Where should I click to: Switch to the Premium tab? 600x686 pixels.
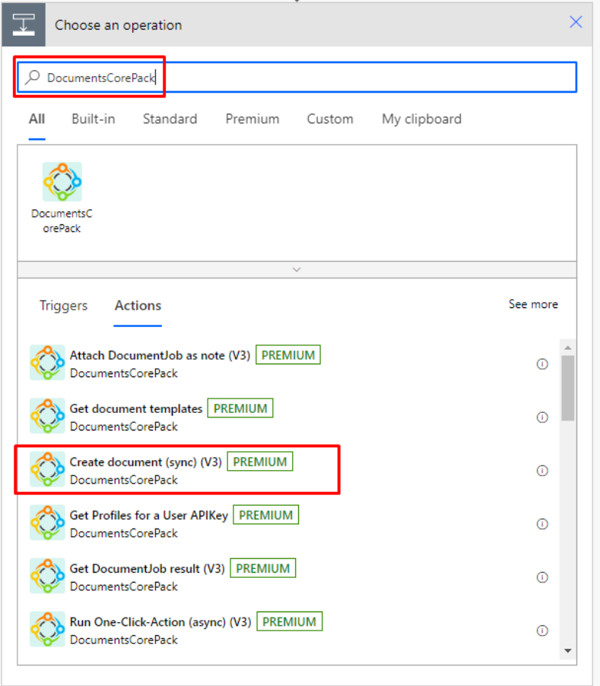252,119
